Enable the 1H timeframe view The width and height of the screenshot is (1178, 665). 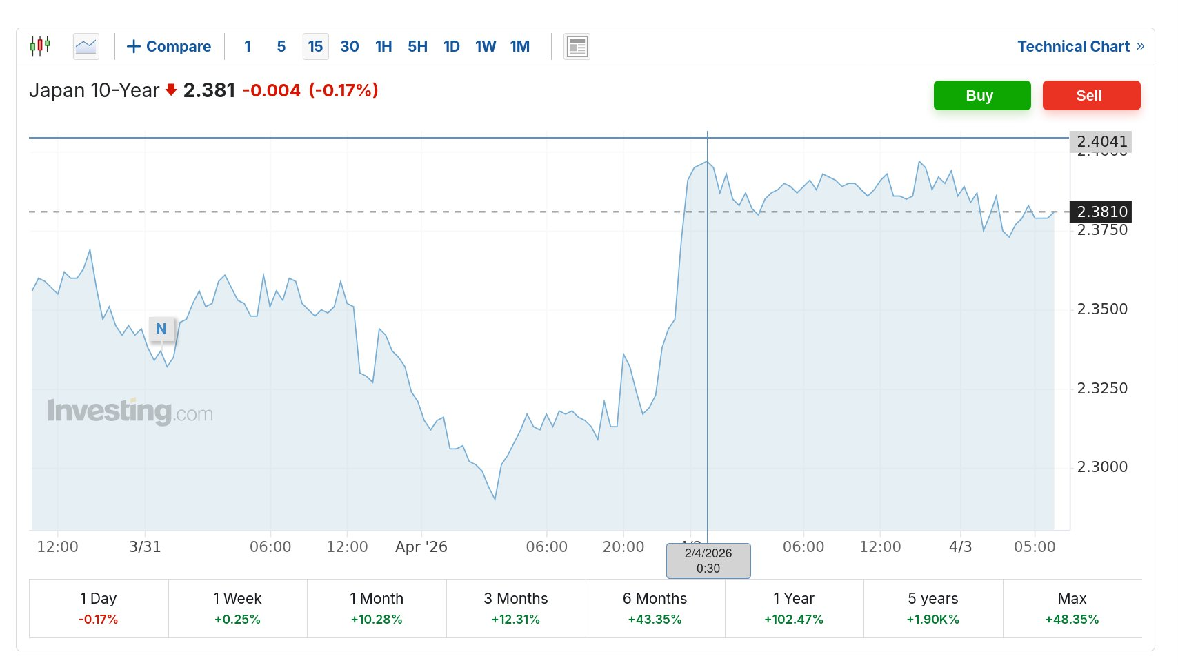[x=383, y=46]
